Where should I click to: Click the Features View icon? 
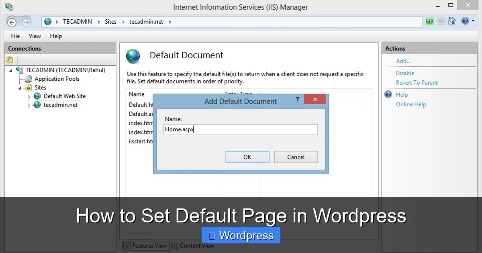pos(127,245)
